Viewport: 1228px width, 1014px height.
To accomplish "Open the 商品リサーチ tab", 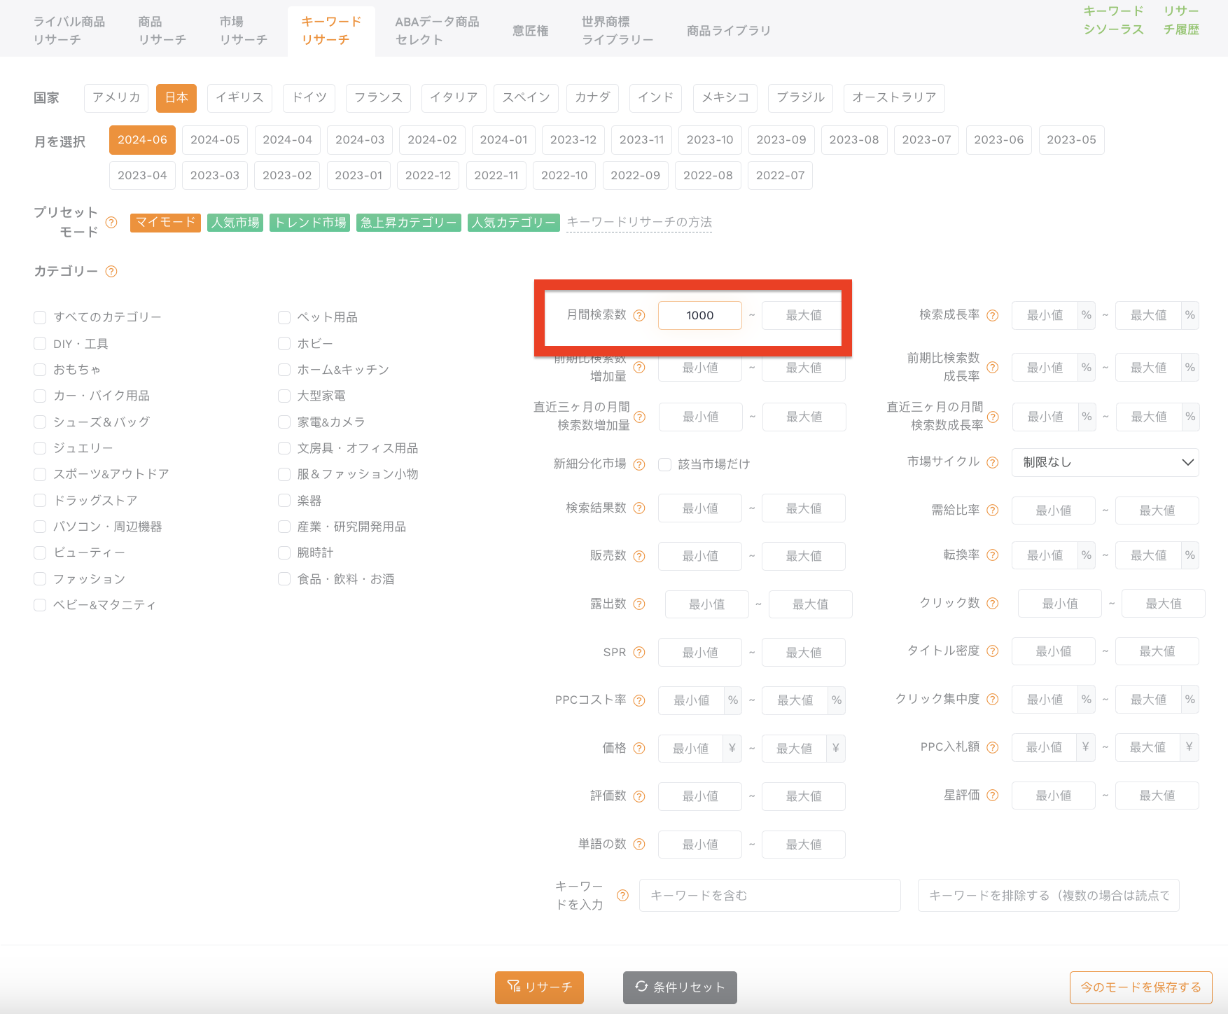I will click(x=162, y=31).
